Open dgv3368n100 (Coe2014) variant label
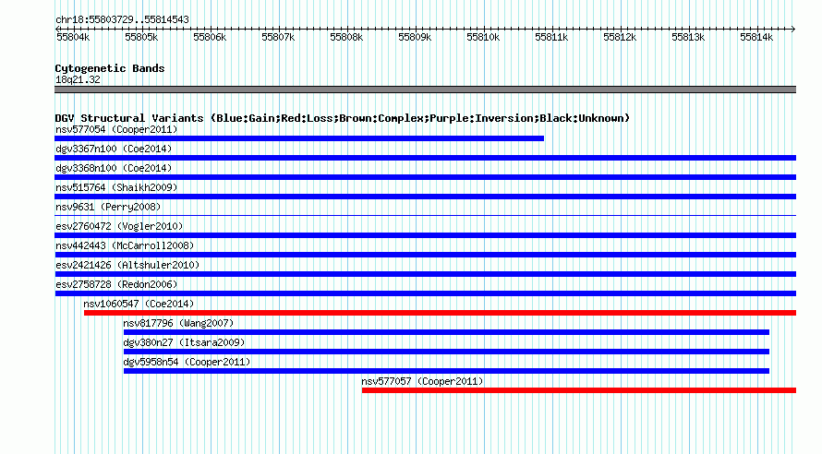Viewport: 822px width, 454px height. point(114,168)
